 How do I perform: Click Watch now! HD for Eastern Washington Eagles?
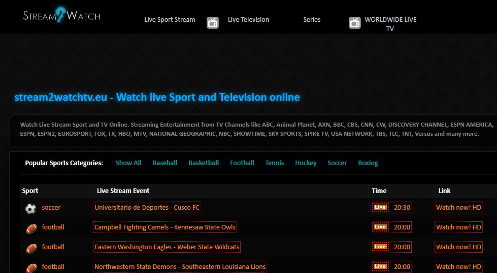458,247
